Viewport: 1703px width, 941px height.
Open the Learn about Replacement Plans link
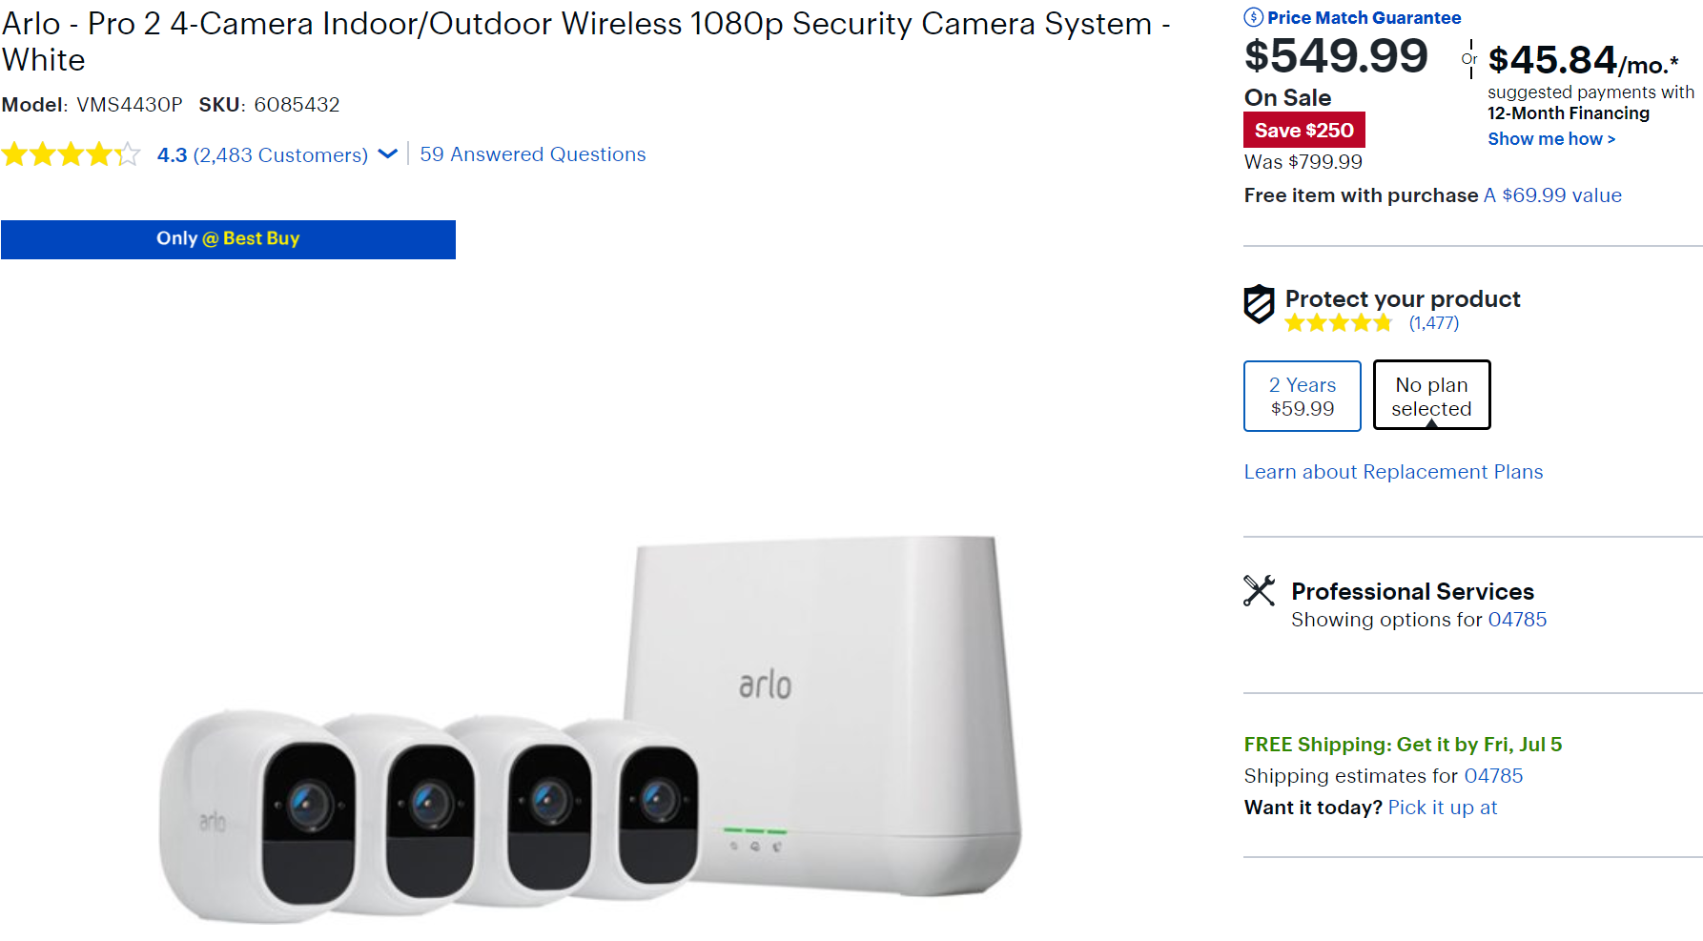point(1393,471)
